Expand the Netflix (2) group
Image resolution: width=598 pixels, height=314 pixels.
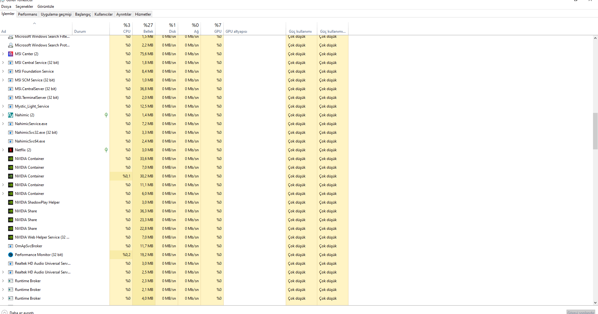[x=3, y=150]
